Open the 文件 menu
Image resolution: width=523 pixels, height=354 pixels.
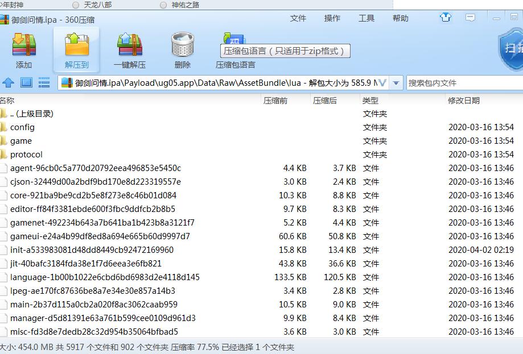pyautogui.click(x=298, y=18)
